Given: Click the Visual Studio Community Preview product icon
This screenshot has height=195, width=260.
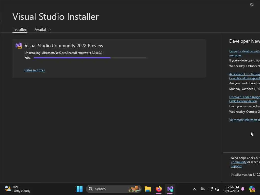Looking at the screenshot, I should pos(19,46).
